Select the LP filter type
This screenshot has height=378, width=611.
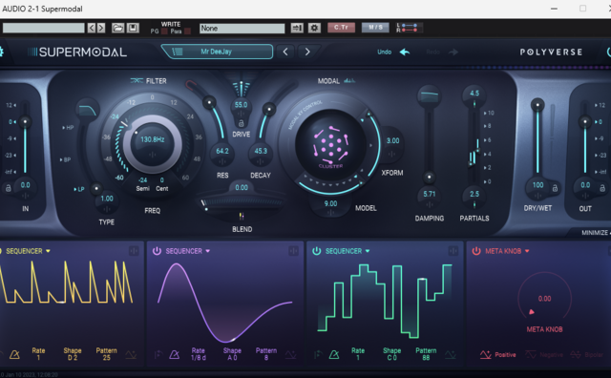click(x=79, y=189)
